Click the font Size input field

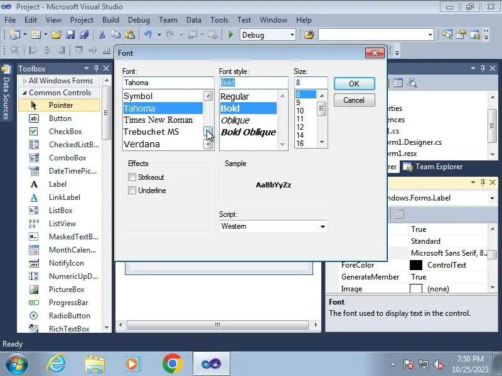(311, 83)
